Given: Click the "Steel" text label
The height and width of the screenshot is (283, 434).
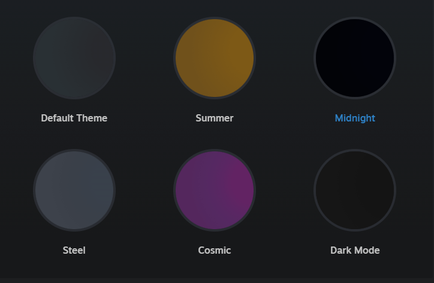Looking at the screenshot, I should (74, 250).
